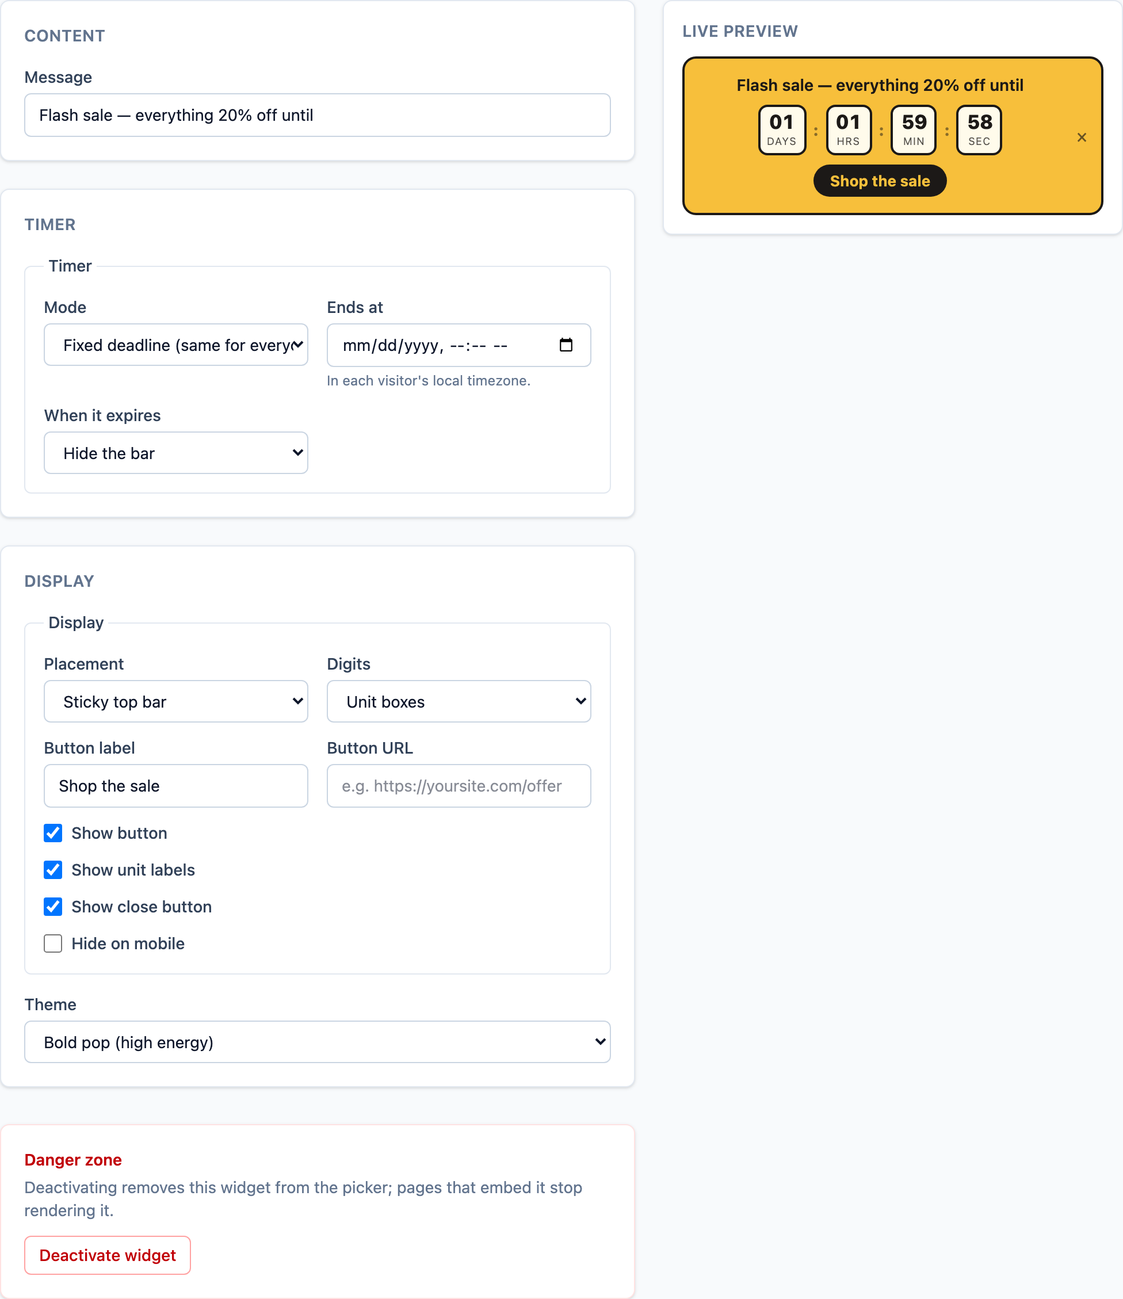This screenshot has height=1299, width=1123.
Task: Disable the Show close button option
Action: (x=54, y=907)
